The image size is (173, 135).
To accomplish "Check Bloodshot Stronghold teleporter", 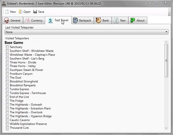I will pos(7,81).
